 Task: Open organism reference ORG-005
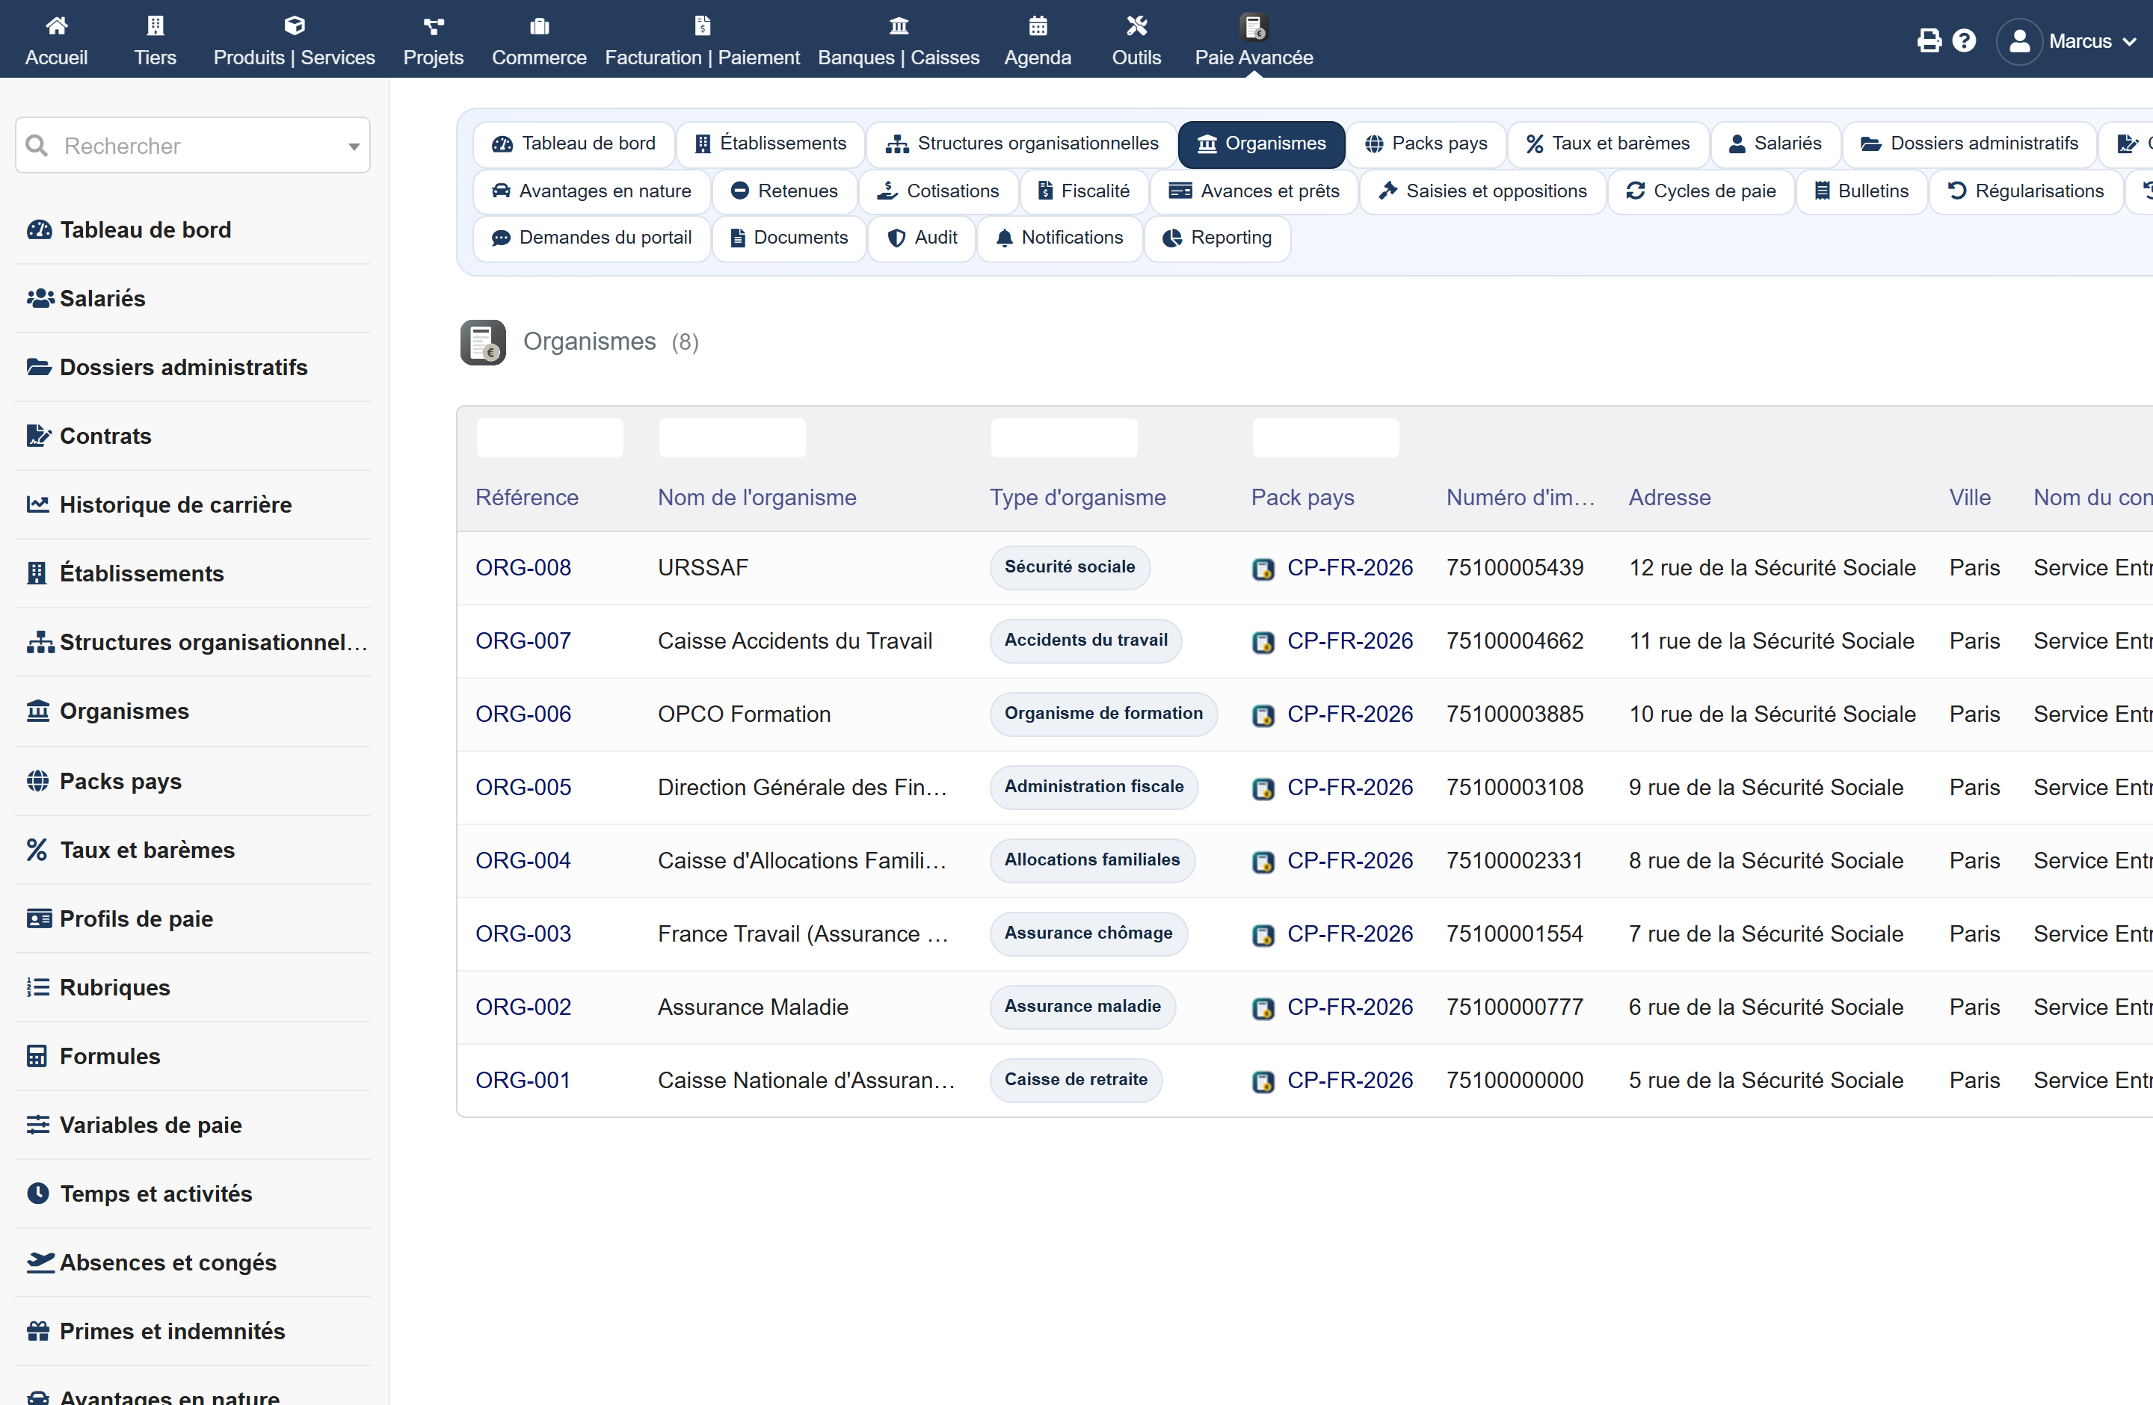coord(523,788)
